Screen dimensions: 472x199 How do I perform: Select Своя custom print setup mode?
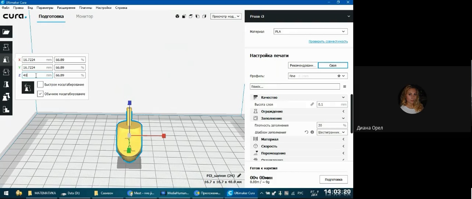pyautogui.click(x=333, y=65)
